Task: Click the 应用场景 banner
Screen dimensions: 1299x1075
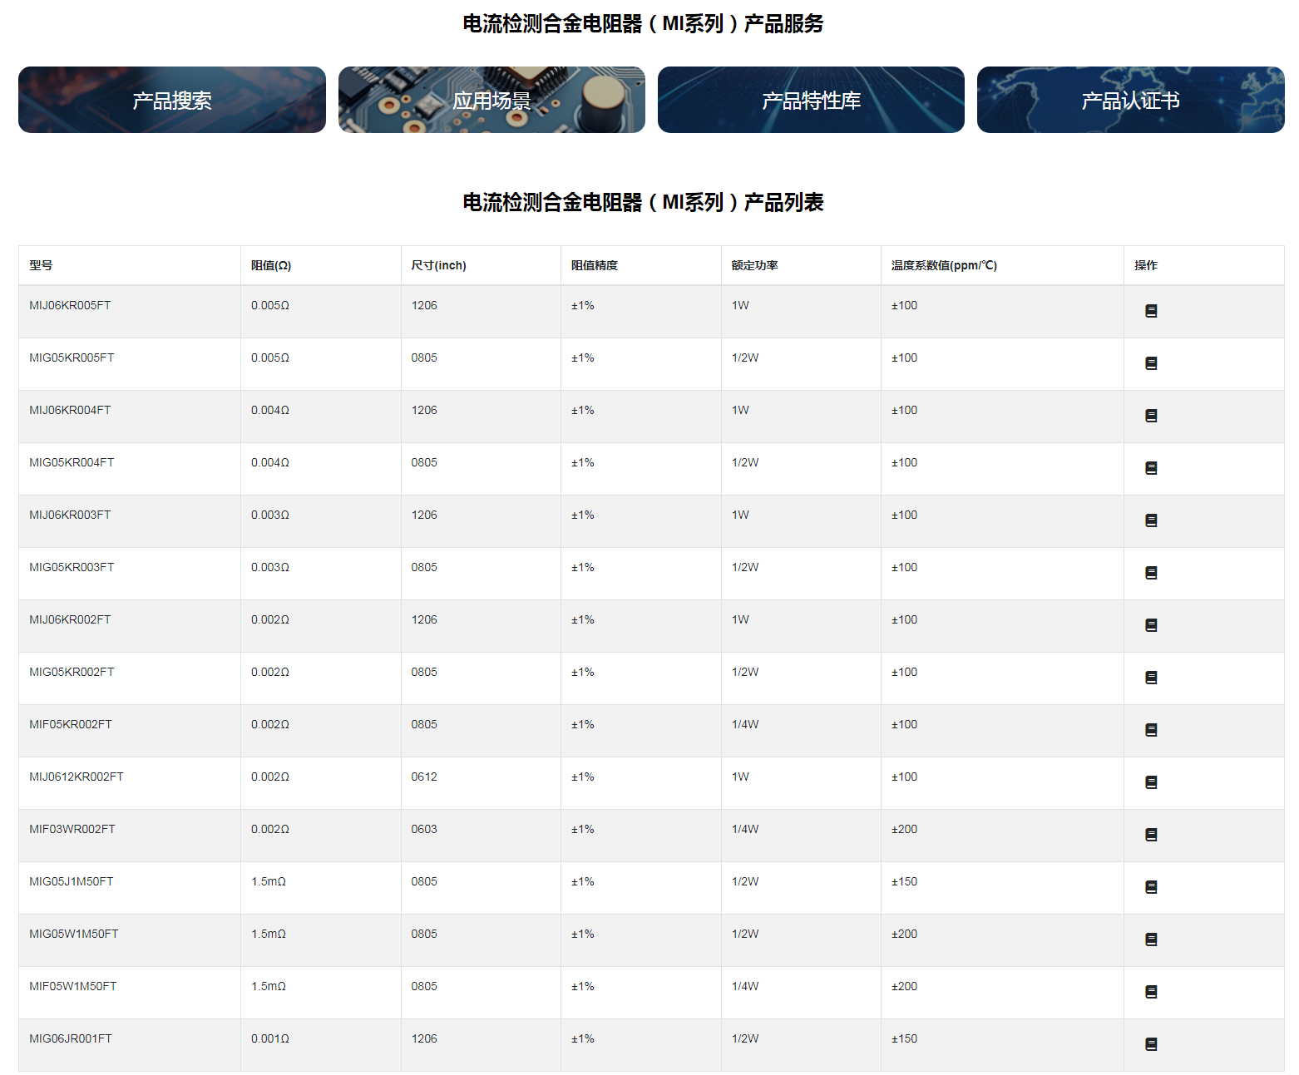Action: 491,100
